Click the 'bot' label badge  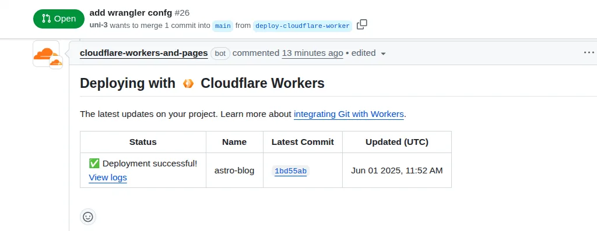click(220, 53)
